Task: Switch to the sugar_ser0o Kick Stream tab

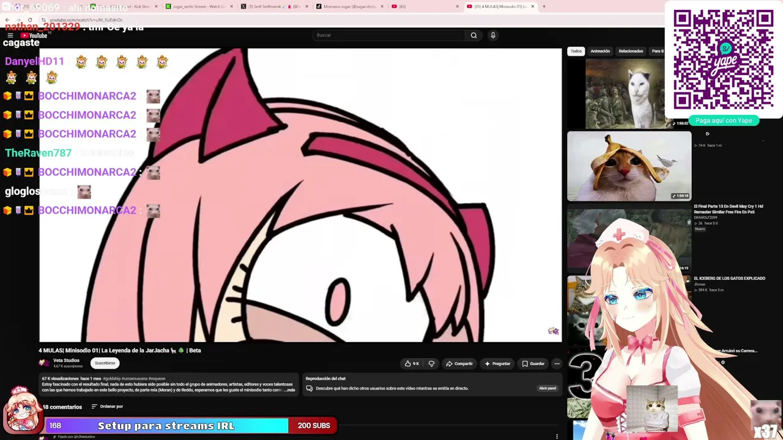Action: point(199,7)
